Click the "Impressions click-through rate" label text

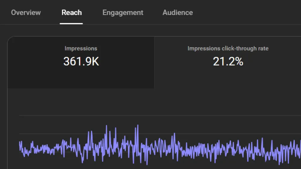(228, 48)
